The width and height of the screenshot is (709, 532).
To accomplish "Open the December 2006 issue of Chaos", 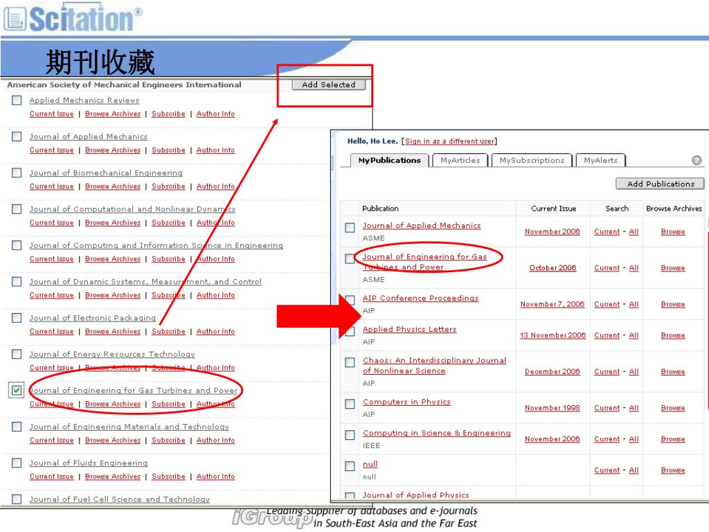I will click(x=552, y=372).
